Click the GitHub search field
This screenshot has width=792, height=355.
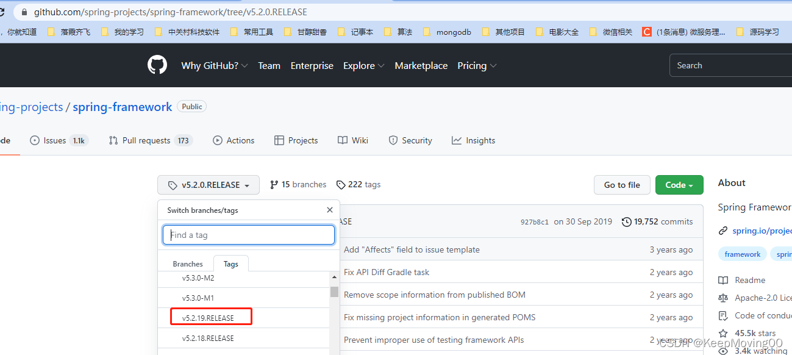pos(730,65)
